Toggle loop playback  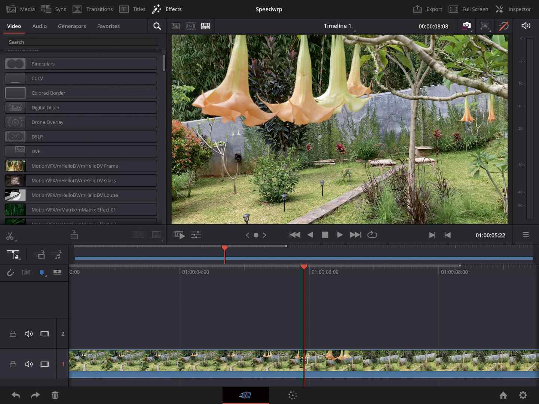pyautogui.click(x=372, y=235)
